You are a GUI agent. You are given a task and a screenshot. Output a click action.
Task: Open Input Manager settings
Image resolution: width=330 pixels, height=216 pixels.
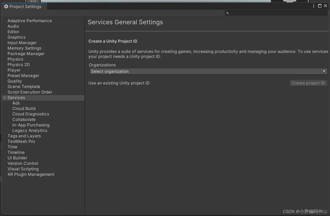click(22, 43)
